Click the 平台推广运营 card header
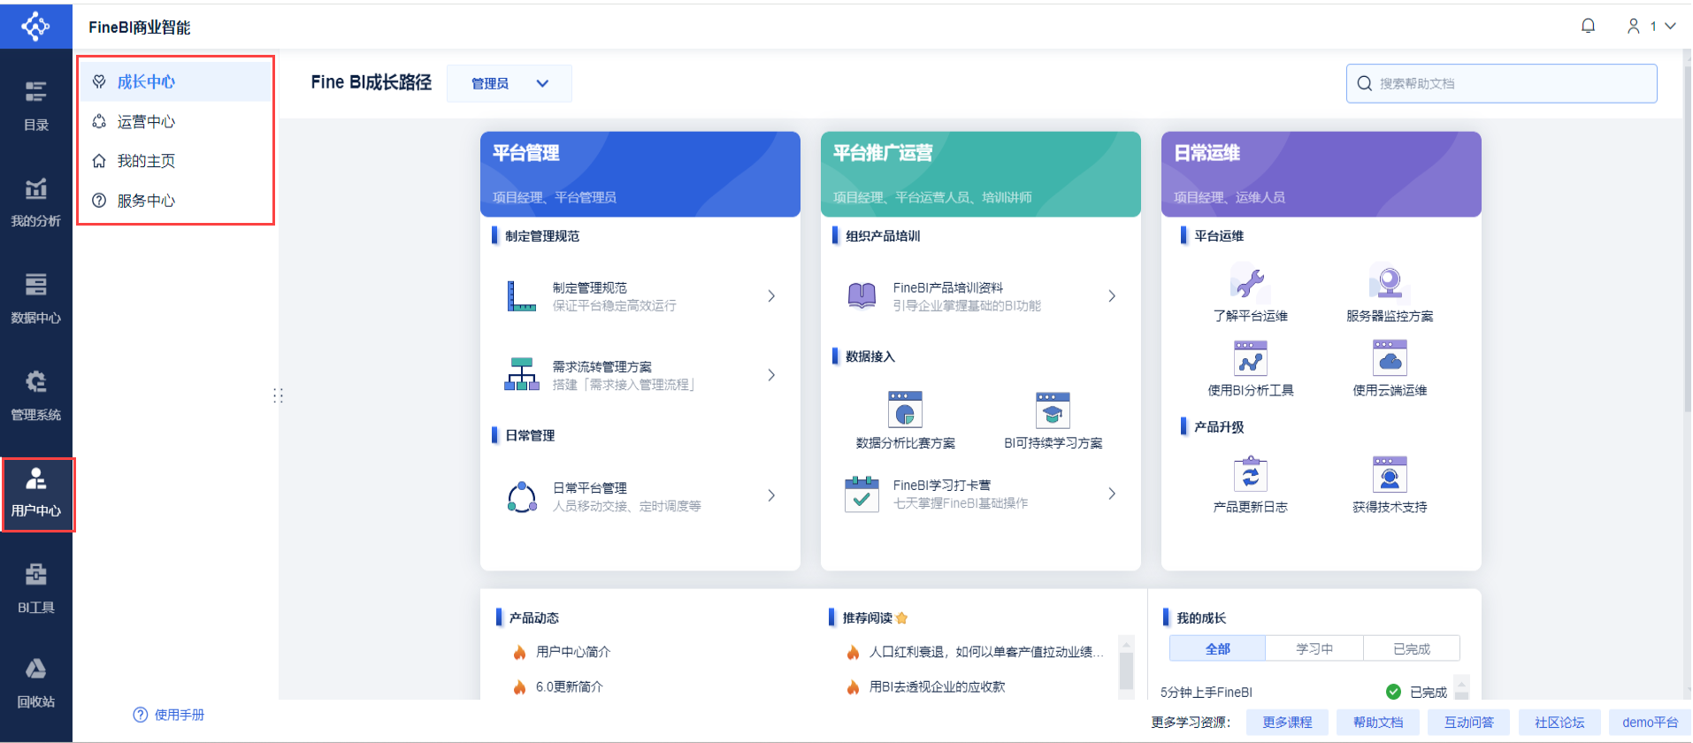The image size is (1693, 743). point(981,174)
